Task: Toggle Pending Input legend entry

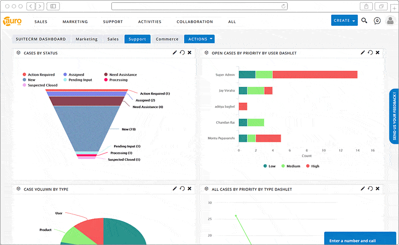Action: point(78,80)
